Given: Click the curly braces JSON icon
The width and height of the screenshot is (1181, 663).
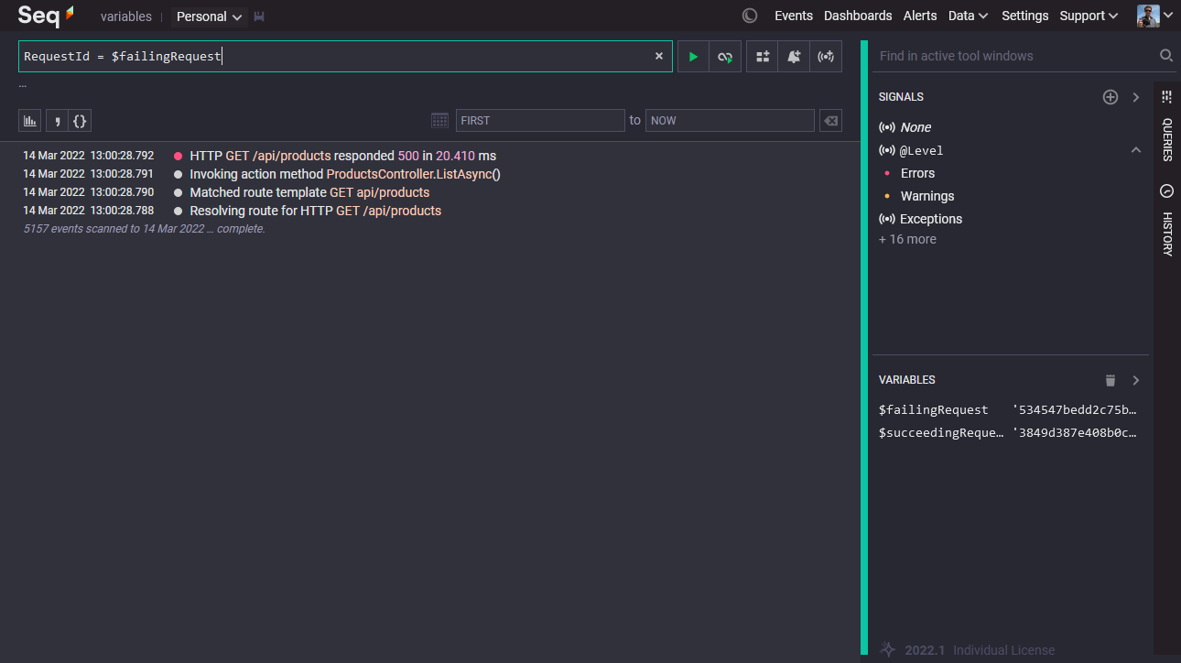Looking at the screenshot, I should click(80, 120).
